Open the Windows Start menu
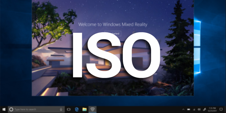Viewport: 226px width, 113px height. (4, 110)
